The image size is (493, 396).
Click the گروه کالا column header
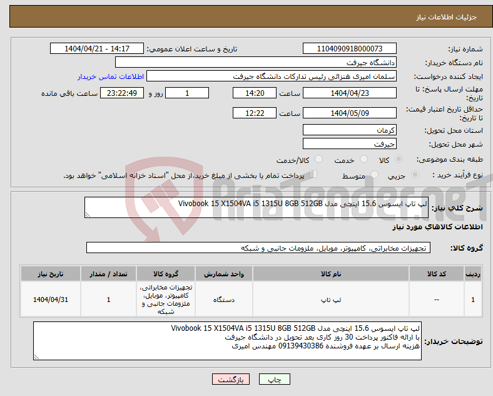(166, 274)
